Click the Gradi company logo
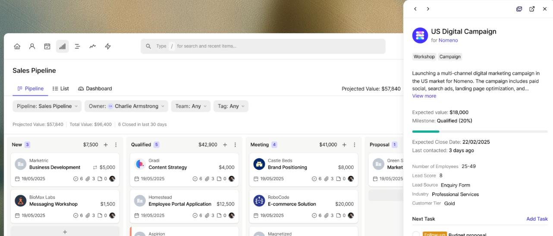Viewport: 553px width, 236px height. point(140,164)
